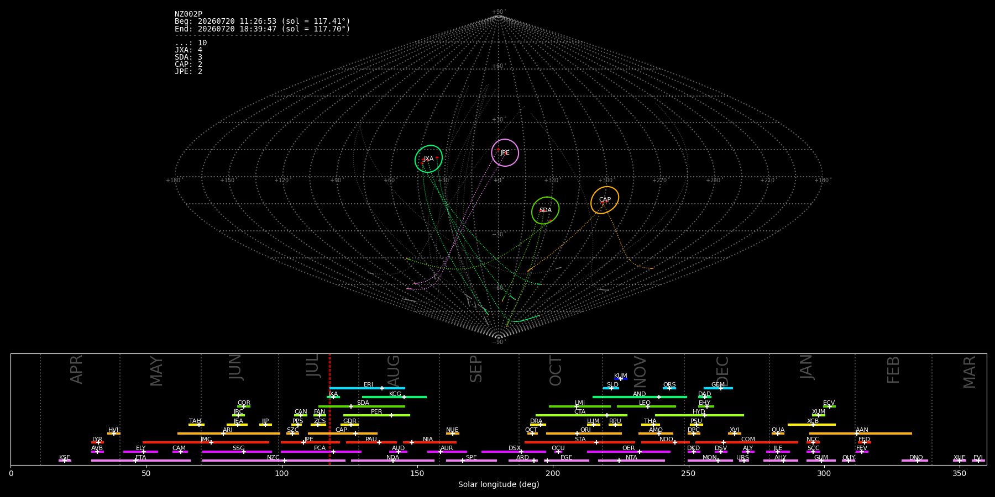Click the CAP radiant circle
Screen dimensions: 995x497
tap(605, 200)
